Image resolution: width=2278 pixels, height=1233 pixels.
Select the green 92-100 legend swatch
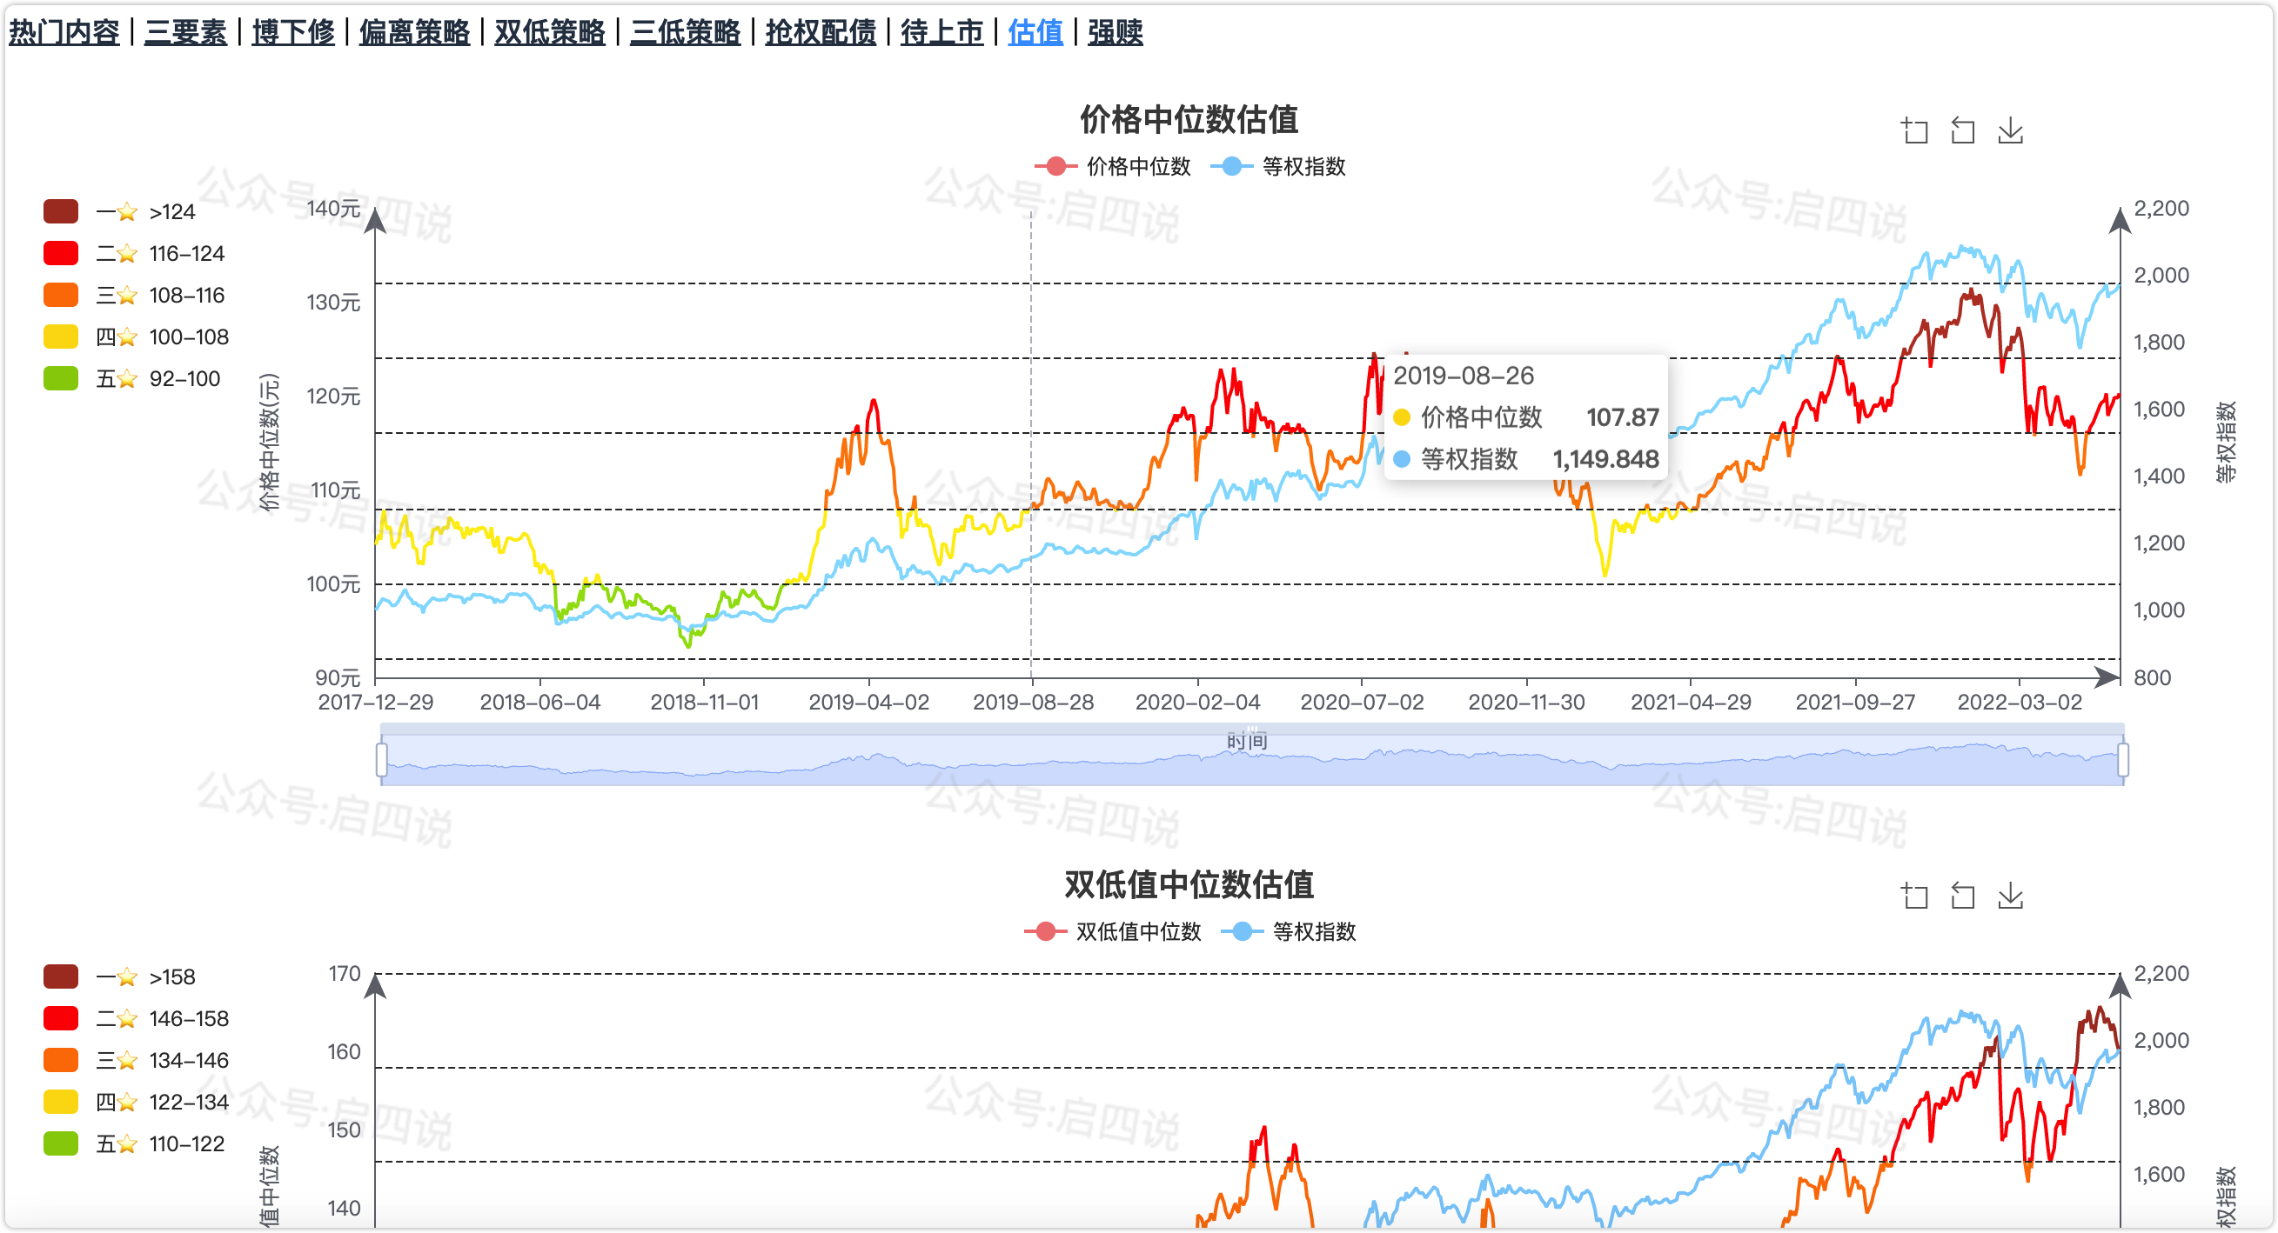click(61, 378)
